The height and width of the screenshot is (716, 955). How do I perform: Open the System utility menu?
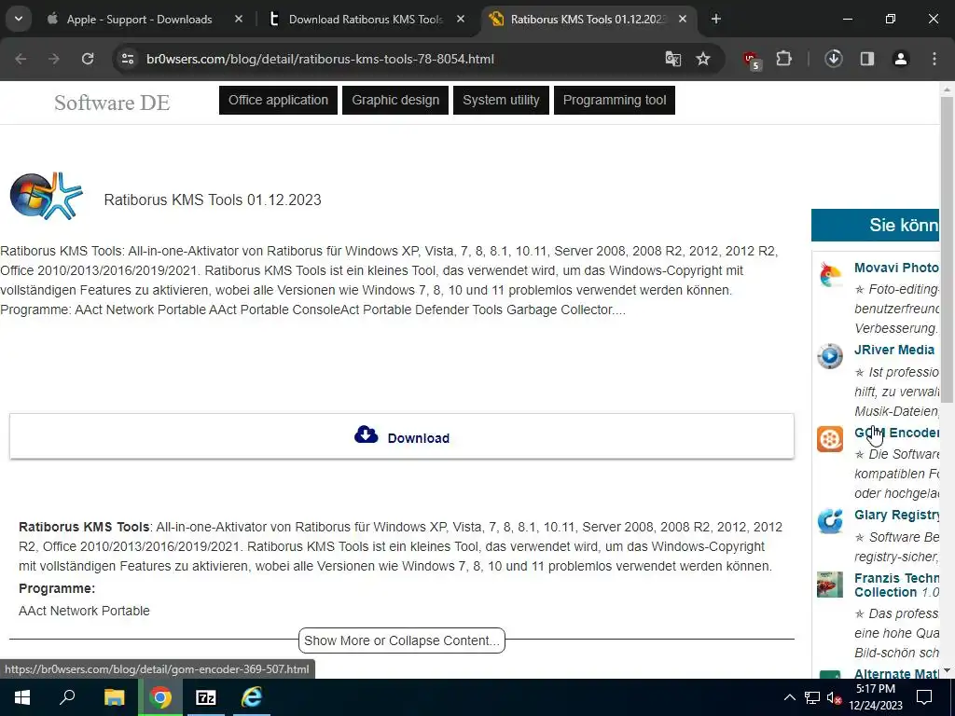click(501, 100)
